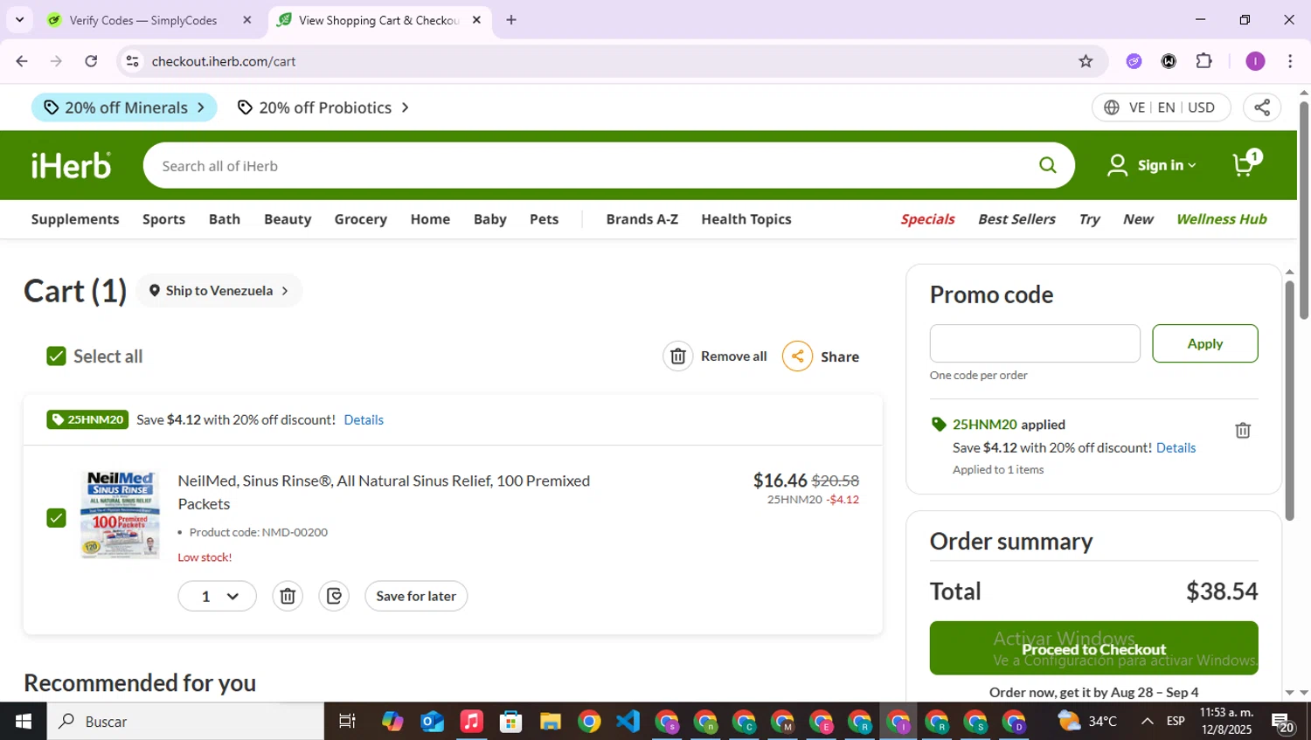Open Best Sellers page
Image resolution: width=1311 pixels, height=740 pixels.
[1016, 219]
